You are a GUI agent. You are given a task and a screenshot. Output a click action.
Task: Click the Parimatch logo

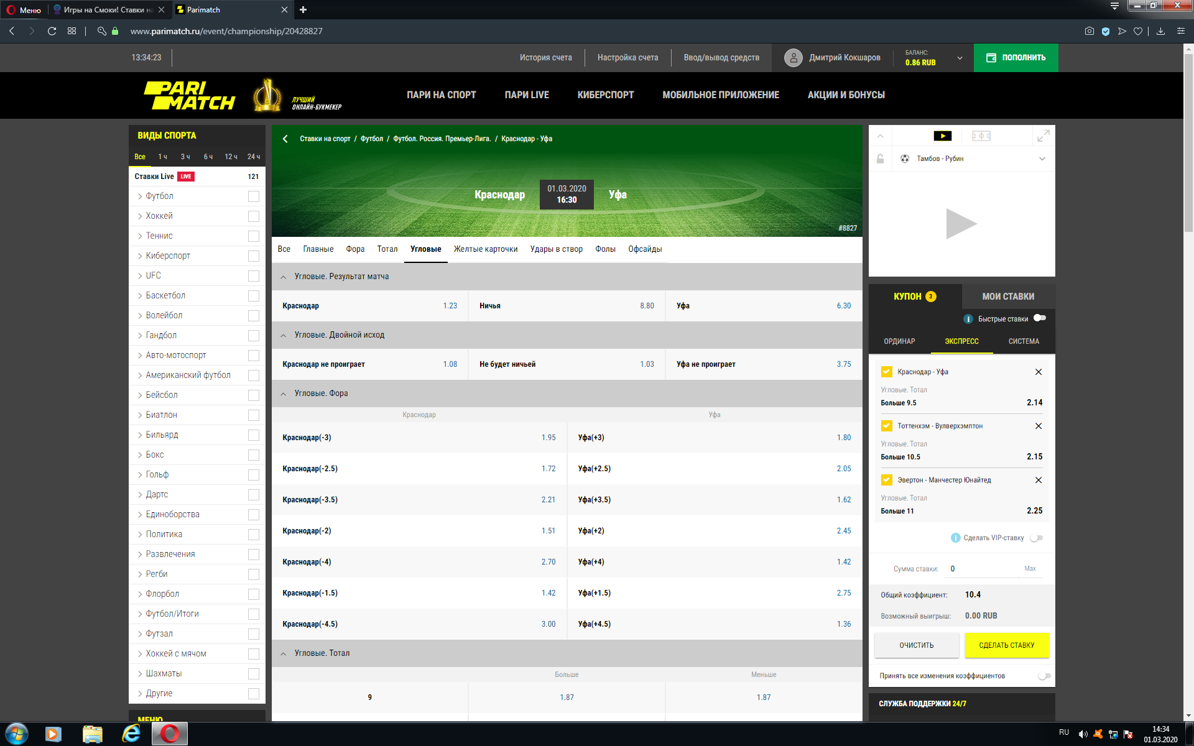190,96
